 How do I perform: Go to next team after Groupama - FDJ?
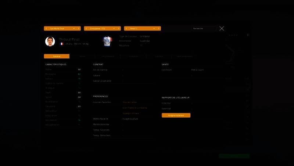coord(114,28)
